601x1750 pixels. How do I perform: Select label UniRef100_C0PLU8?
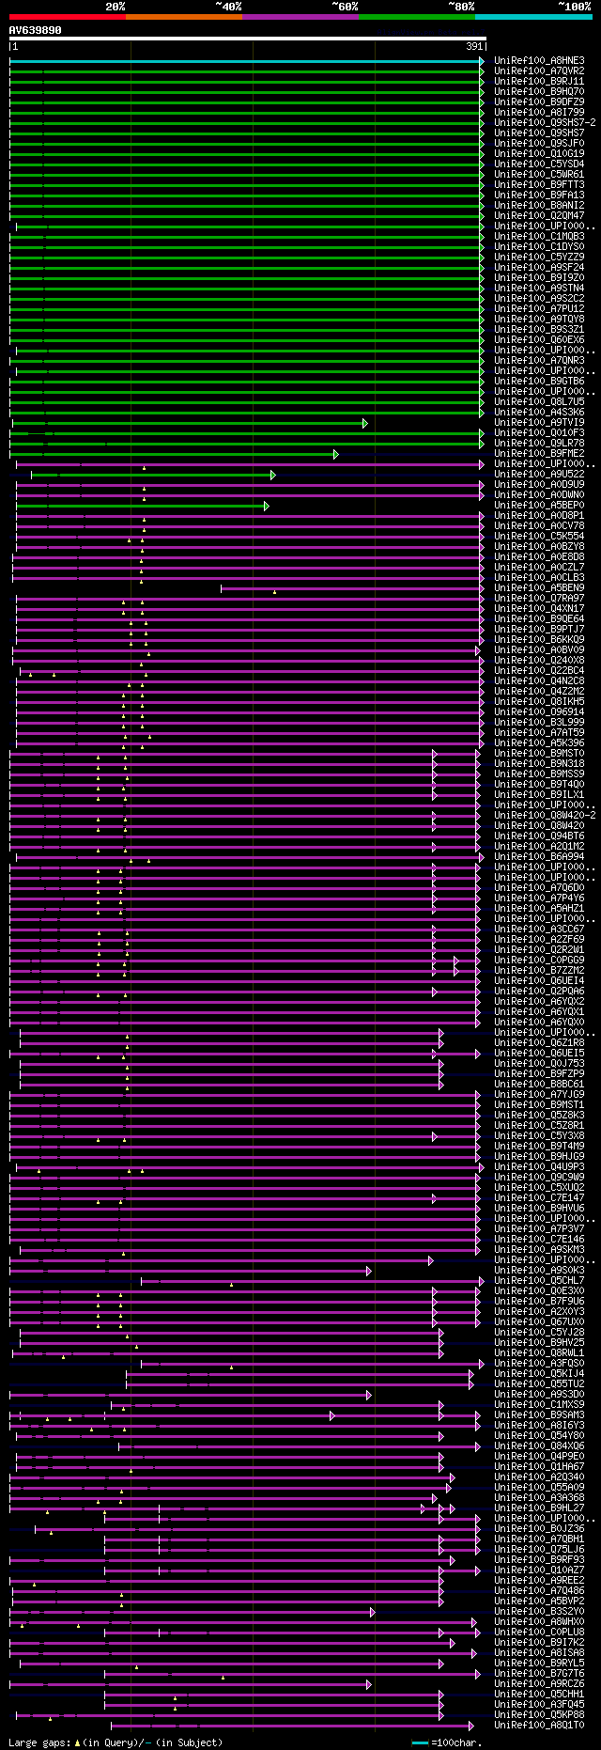coord(539,1633)
